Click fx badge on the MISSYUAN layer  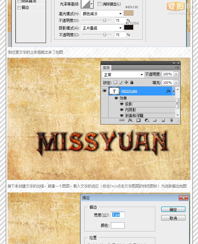168,91
